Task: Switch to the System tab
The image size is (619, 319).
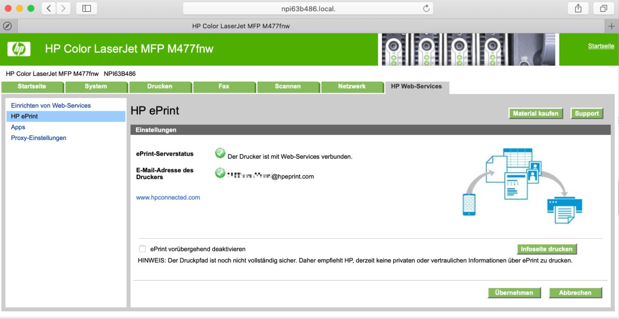Action: pyautogui.click(x=96, y=86)
